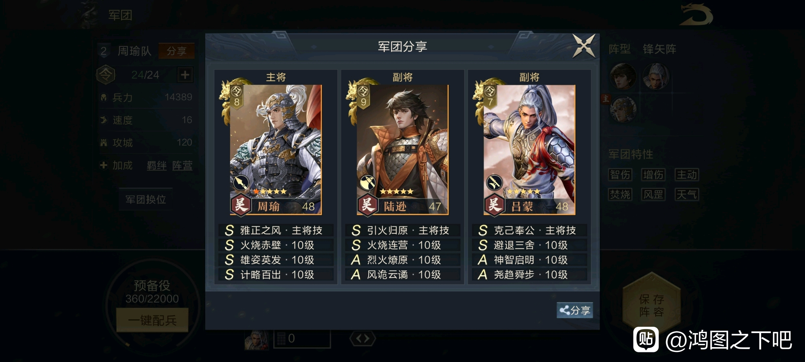
Task: Click the golden dragon back icon
Action: click(696, 15)
